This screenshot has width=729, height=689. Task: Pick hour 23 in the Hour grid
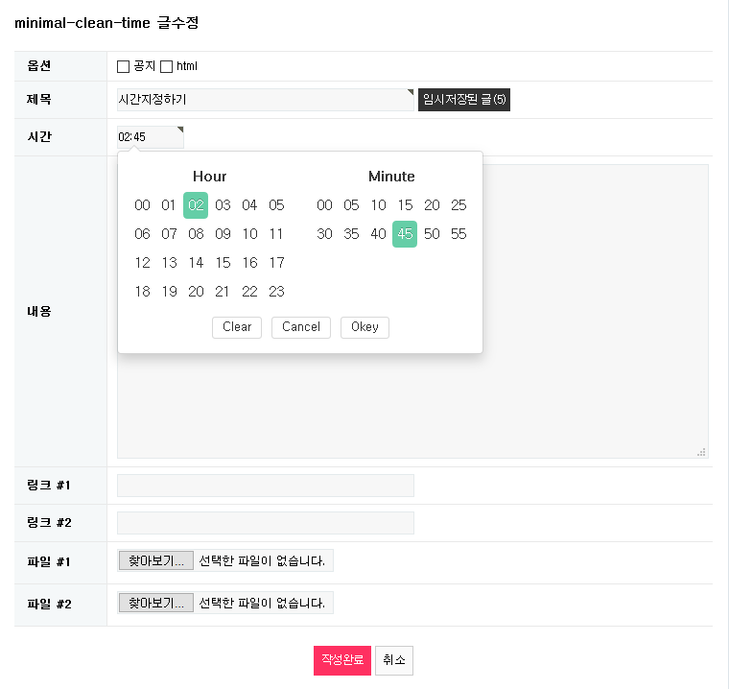(276, 292)
